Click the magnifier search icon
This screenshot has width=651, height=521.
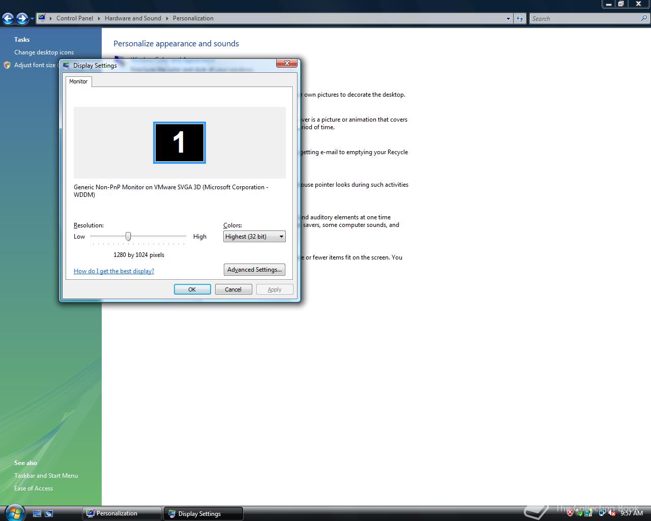coord(645,18)
